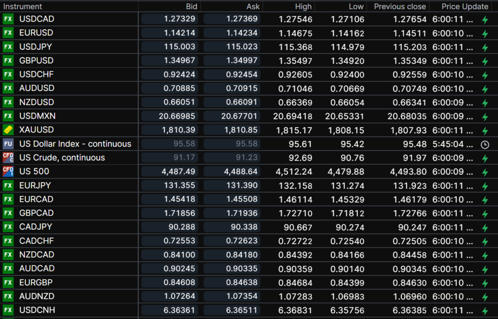Click the gold bar icon for XAUUSD
The width and height of the screenshot is (498, 319).
(8, 130)
